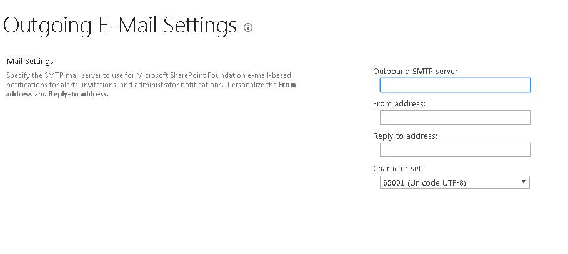This screenshot has width=568, height=254.
Task: Open the Character set dropdown arrow
Action: (524, 182)
